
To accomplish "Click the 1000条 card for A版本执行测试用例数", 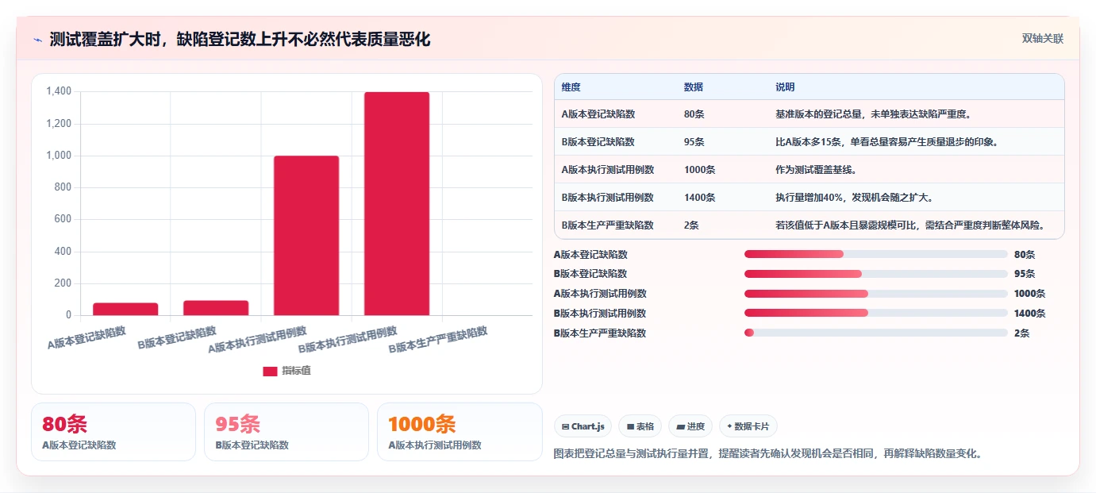I will (x=460, y=432).
